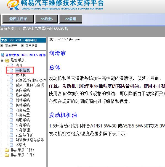The height and width of the screenshot is (167, 165).
Task: Click the 排故手册（新）folder label
Action: [22, 150]
